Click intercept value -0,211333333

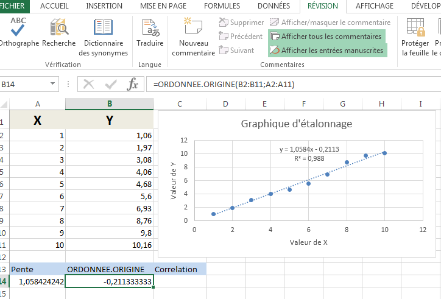coord(110,281)
